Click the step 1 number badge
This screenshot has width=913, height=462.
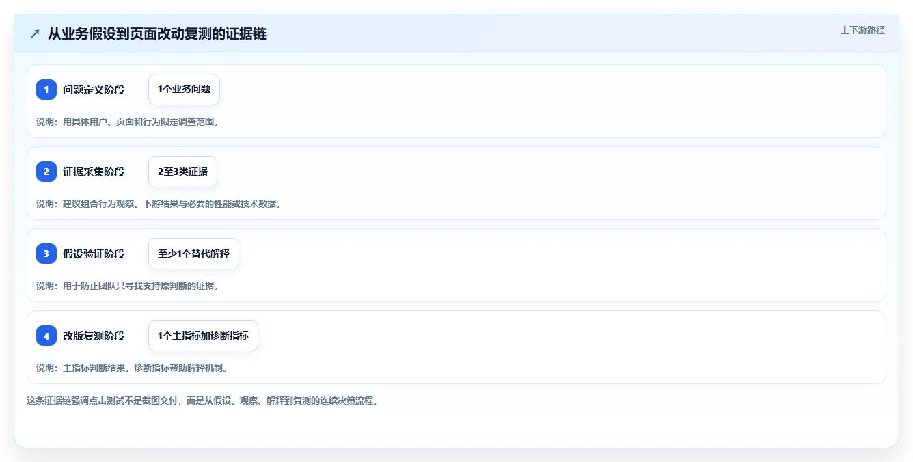(x=46, y=90)
